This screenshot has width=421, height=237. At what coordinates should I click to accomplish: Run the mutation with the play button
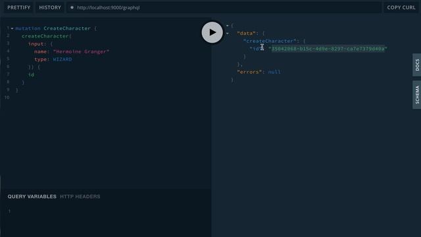(212, 32)
